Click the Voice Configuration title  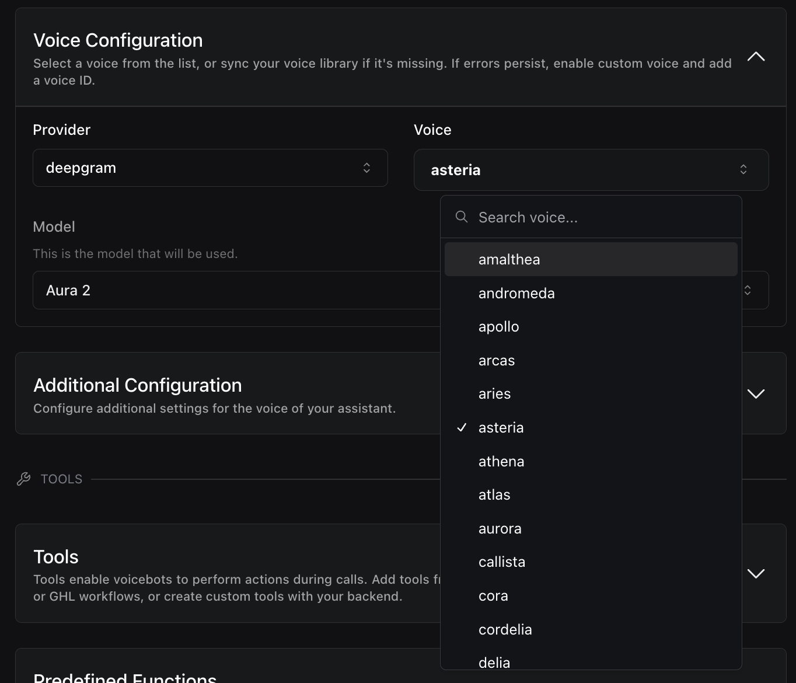(118, 40)
